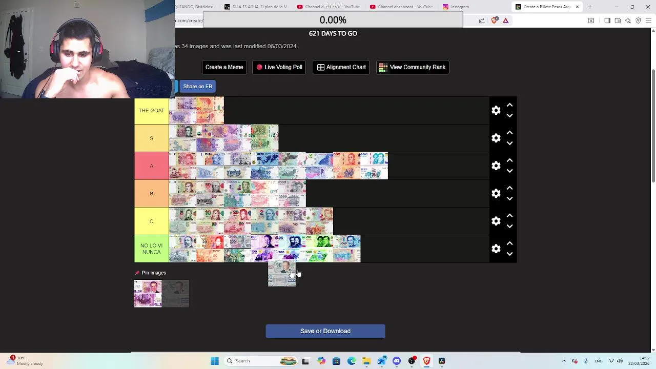Toggle Brave sidebar panel icon
The height and width of the screenshot is (369, 656).
click(607, 20)
